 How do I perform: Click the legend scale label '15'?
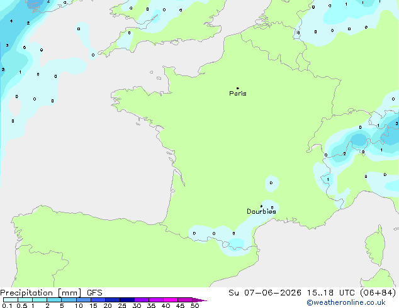point(93,305)
